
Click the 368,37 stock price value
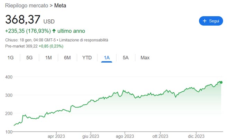coord(23,20)
